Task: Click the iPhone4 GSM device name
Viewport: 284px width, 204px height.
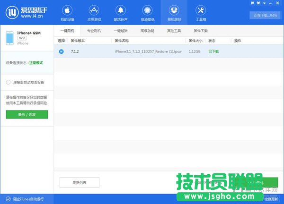Action: click(29, 33)
